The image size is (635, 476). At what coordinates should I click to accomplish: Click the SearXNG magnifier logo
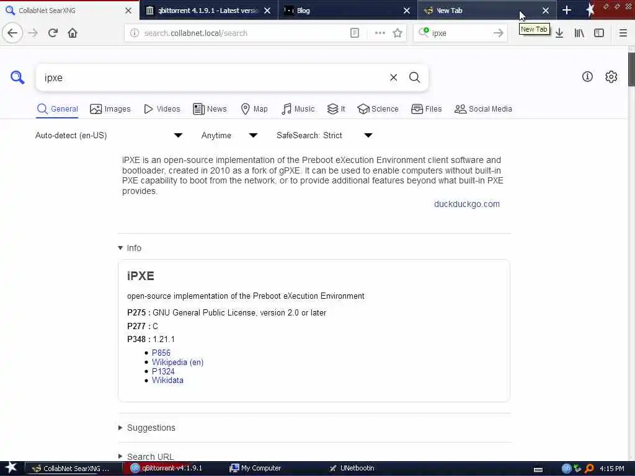(17, 77)
